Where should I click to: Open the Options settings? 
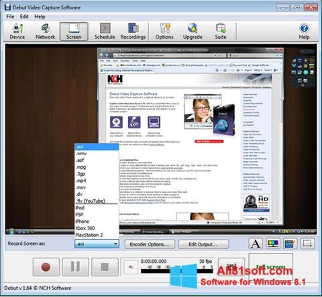pyautogui.click(x=164, y=31)
